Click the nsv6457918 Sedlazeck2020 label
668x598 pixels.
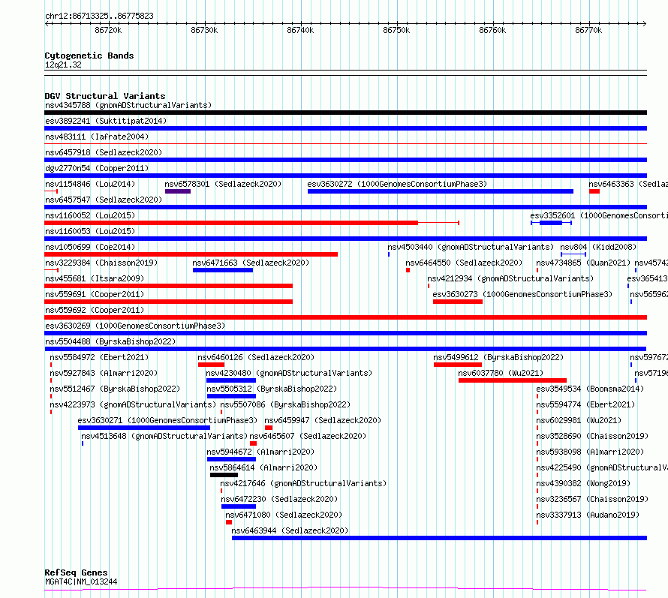click(104, 152)
